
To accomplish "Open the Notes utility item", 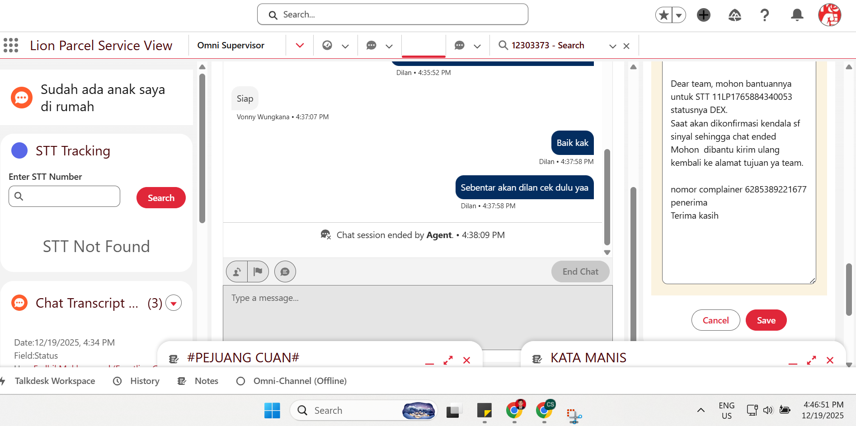I will pos(198,381).
